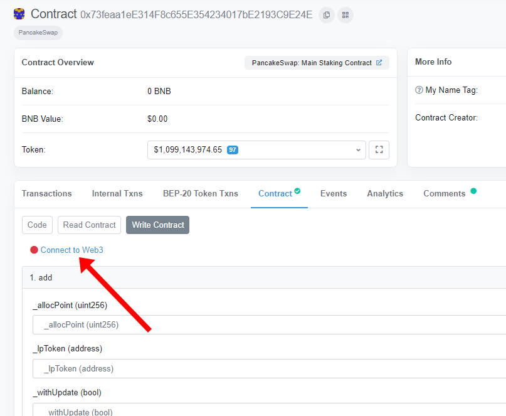Open the Read Contract view

tap(90, 225)
